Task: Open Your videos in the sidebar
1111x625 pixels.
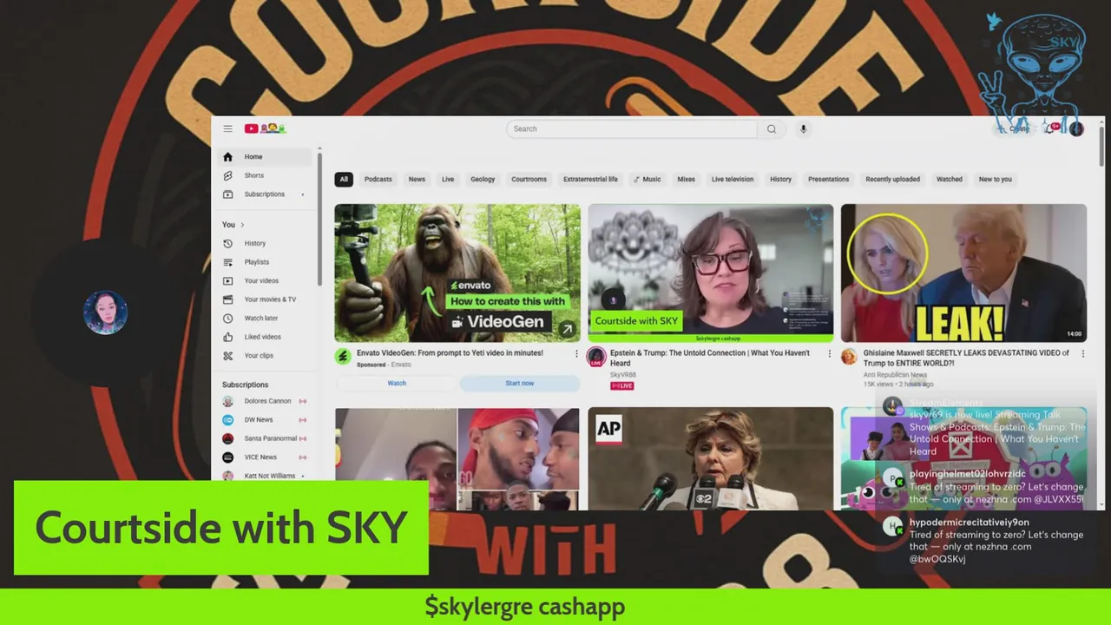Action: (x=263, y=280)
